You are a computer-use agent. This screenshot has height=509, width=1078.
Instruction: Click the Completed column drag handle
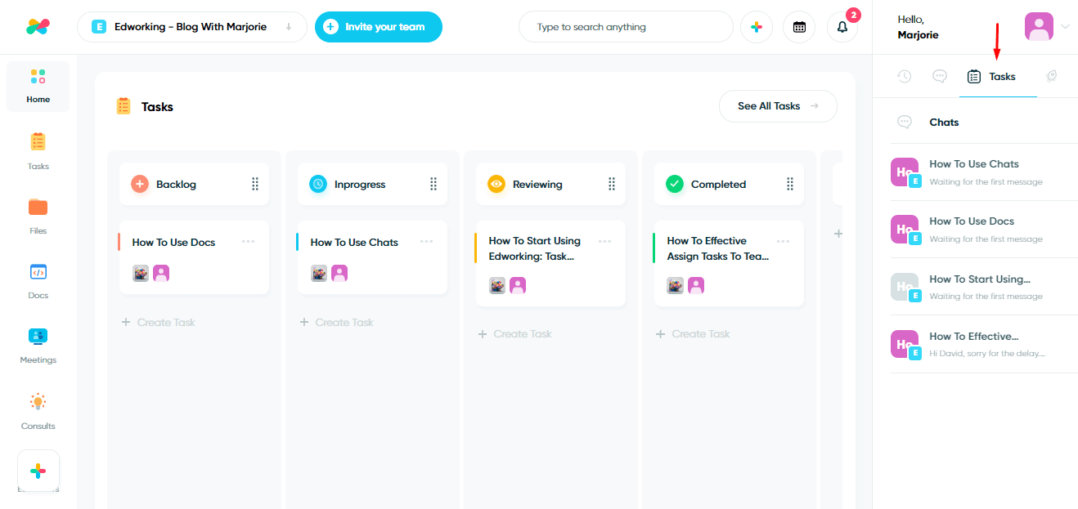click(x=790, y=184)
